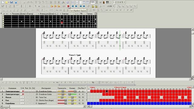This screenshot has height=109, width=194.
Task: Open the x 0.50 tempo speed dropdown
Action: 113,6
